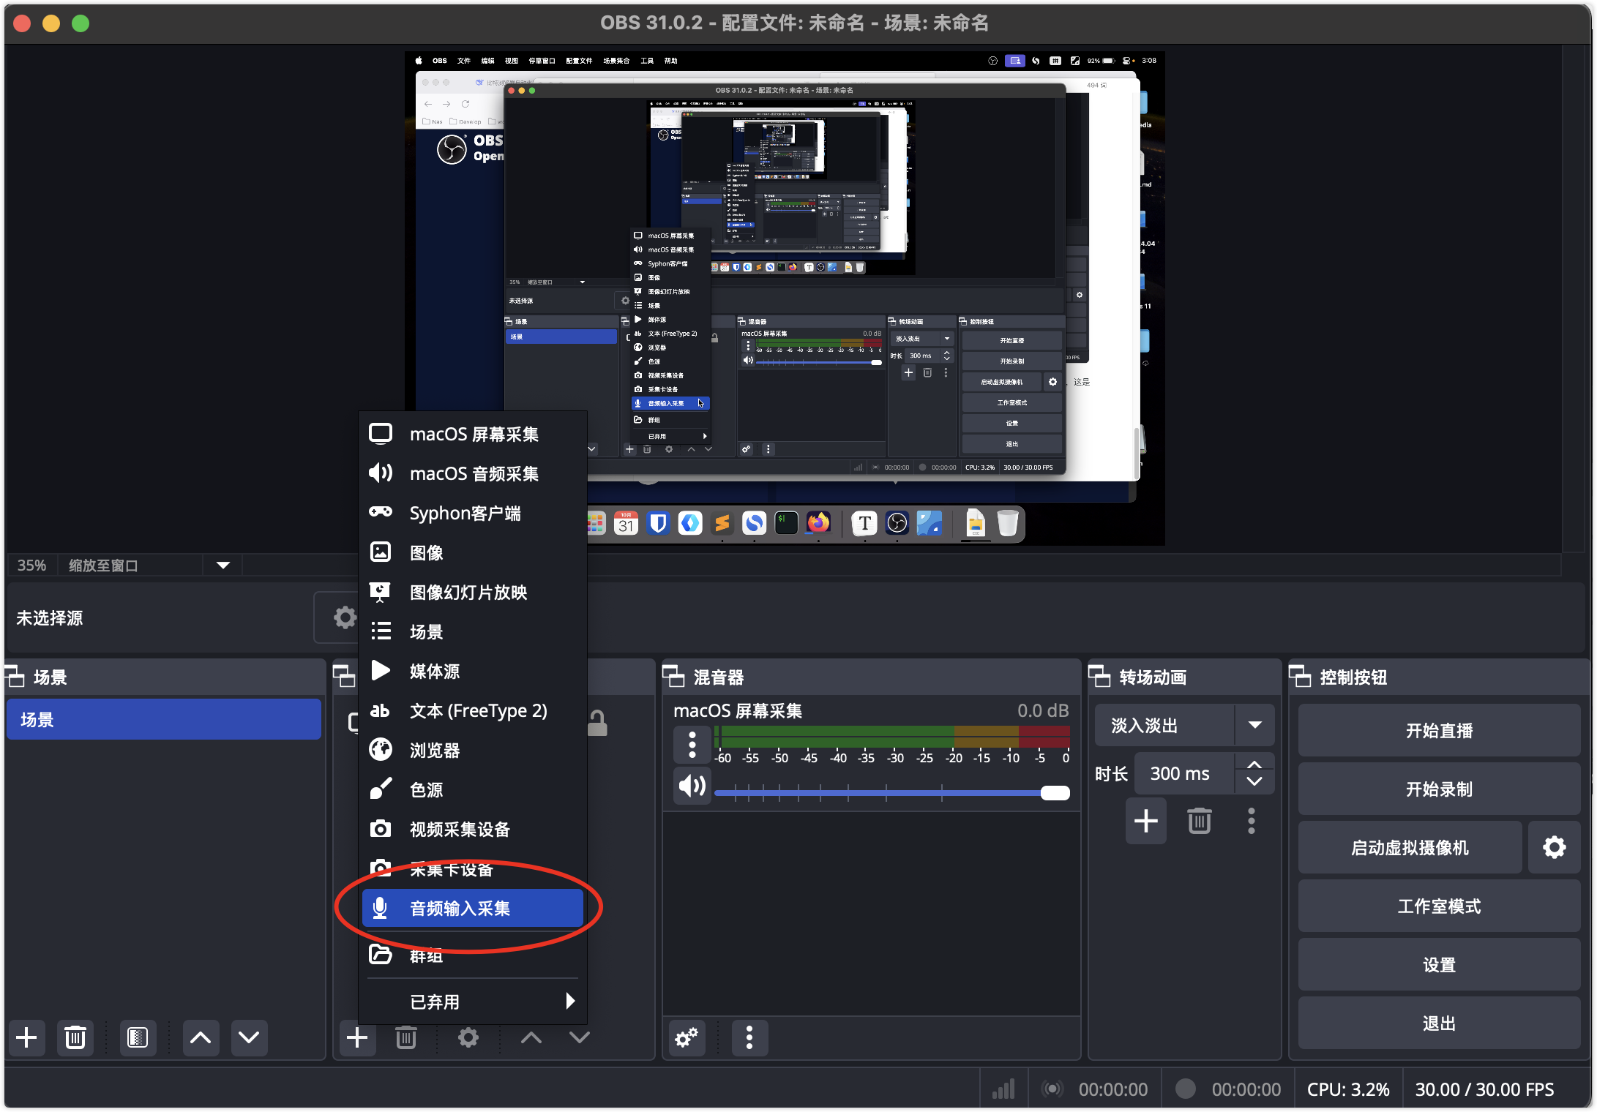This screenshot has width=1597, height=1112.
Task: Click the properties gear beside 未选择源
Action: [x=345, y=617]
